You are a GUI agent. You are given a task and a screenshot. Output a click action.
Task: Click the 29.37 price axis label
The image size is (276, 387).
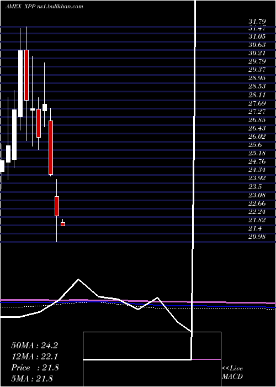[x=257, y=70]
